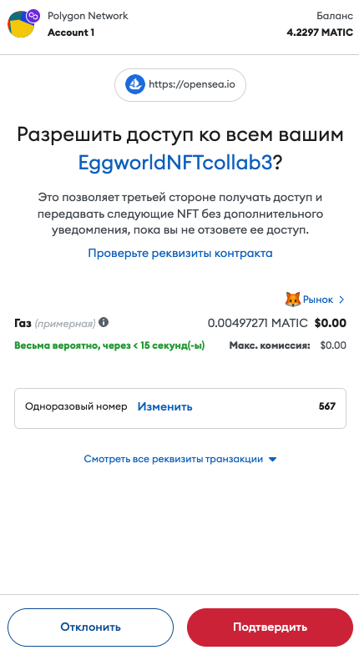Expand Смотреть все реквизиты транзакции arrow
Screen dimensions: 359x650
tap(272, 459)
